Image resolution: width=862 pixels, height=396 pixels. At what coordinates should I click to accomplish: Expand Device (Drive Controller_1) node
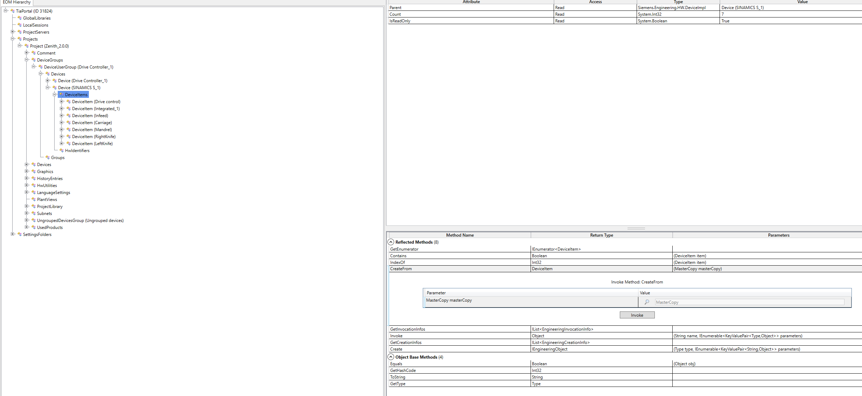(48, 81)
